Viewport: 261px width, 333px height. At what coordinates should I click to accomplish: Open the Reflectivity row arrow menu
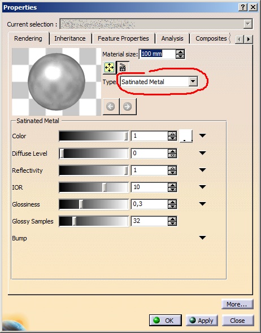coord(203,170)
